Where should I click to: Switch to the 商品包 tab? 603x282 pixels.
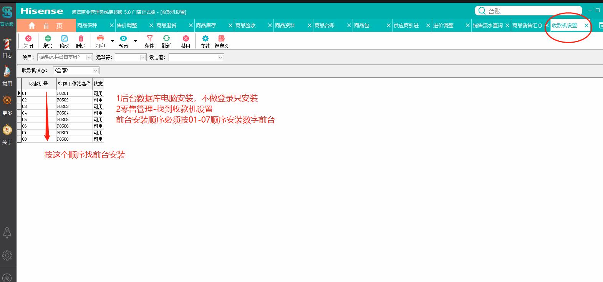click(361, 25)
